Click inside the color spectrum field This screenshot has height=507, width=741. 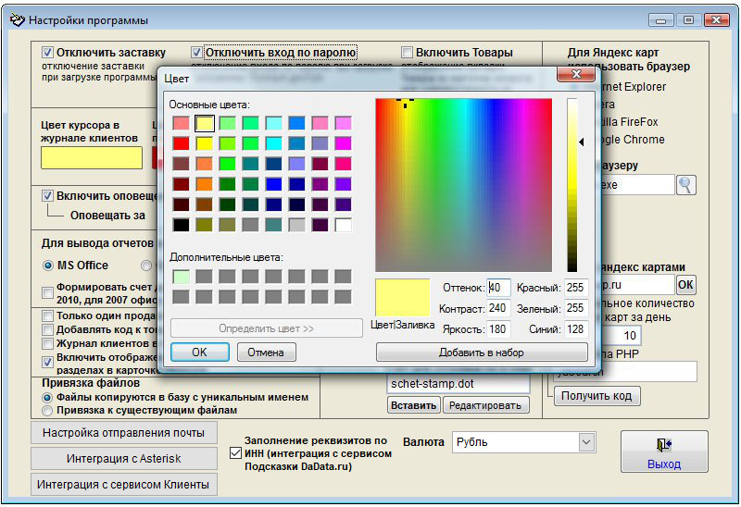pos(463,185)
